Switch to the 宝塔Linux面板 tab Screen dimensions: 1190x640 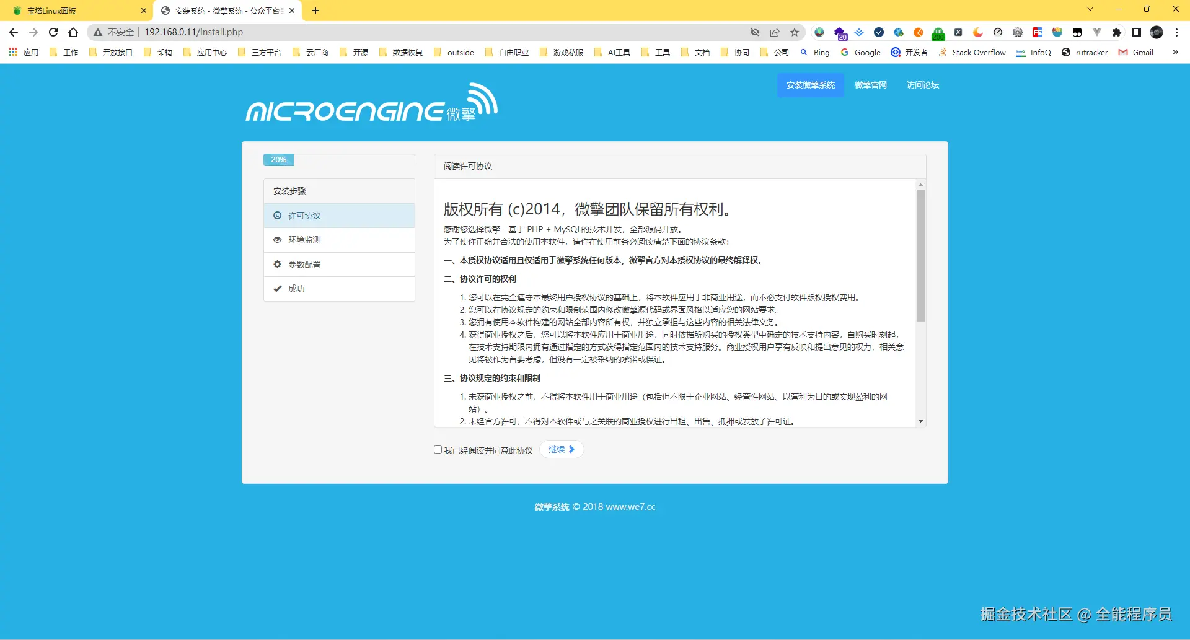pos(78,11)
